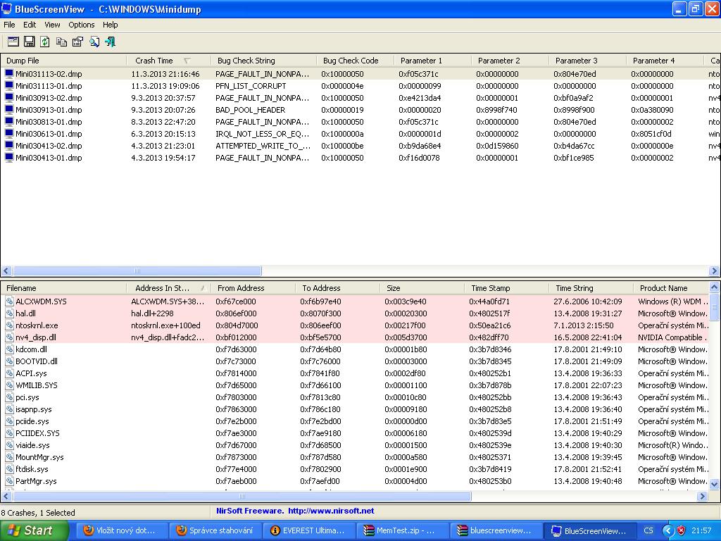Switch to the EVEREST Ultimate taskbar window

[310, 530]
